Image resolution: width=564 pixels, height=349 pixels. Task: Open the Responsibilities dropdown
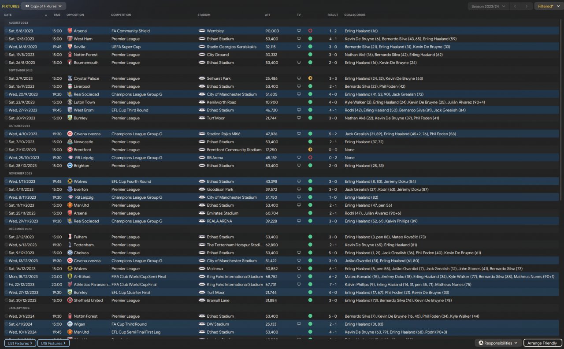pyautogui.click(x=498, y=343)
